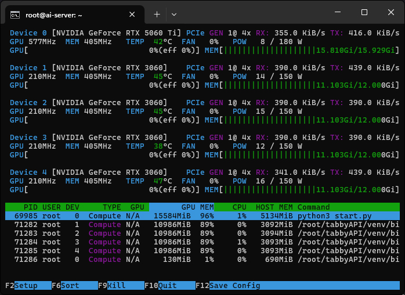Click the RX: 341.0 KiB/s value

pyautogui.click(x=291, y=172)
